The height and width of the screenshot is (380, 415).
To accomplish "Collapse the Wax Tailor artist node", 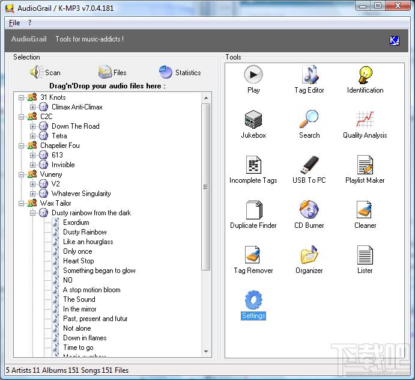I will [x=21, y=203].
